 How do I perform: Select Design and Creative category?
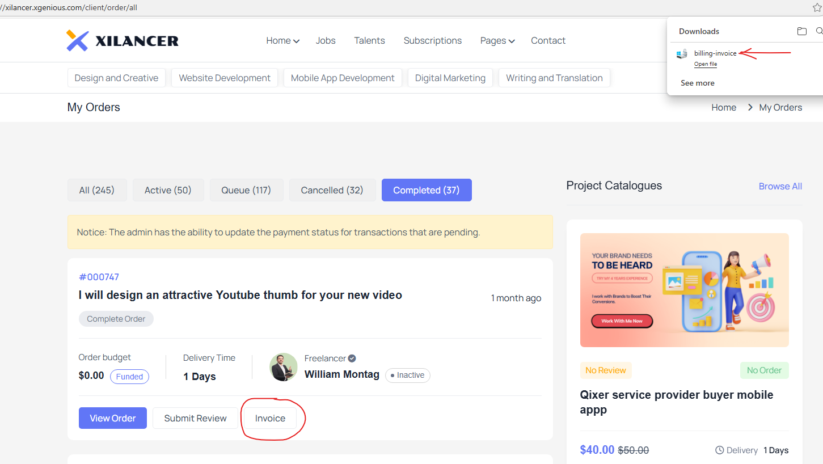pyautogui.click(x=116, y=78)
